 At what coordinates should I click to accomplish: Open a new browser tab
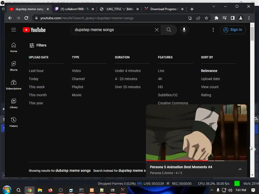coord(192,9)
